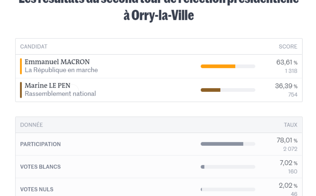Click the VOTES BLANCS row label

[x=40, y=167]
